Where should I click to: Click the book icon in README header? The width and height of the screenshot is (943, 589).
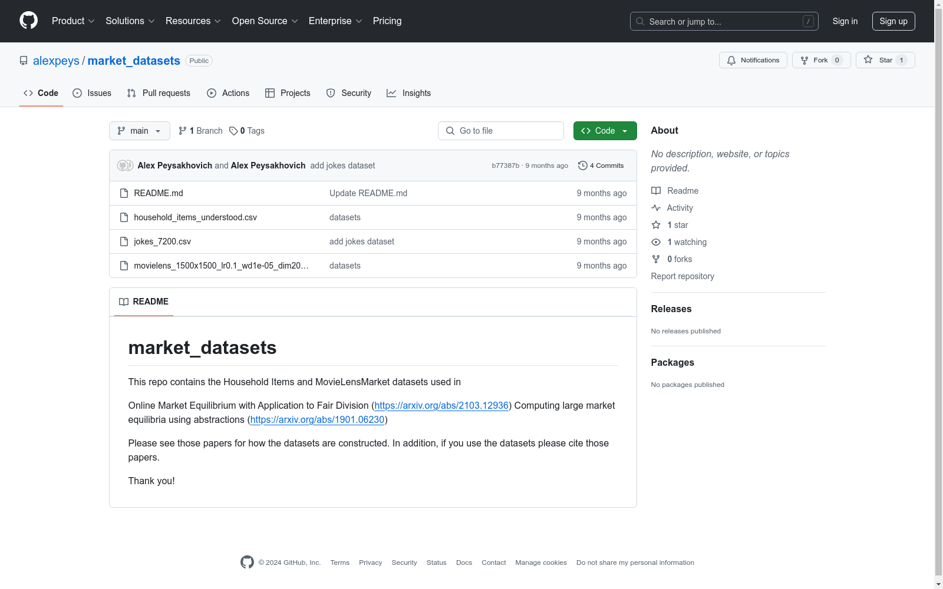[x=124, y=302]
